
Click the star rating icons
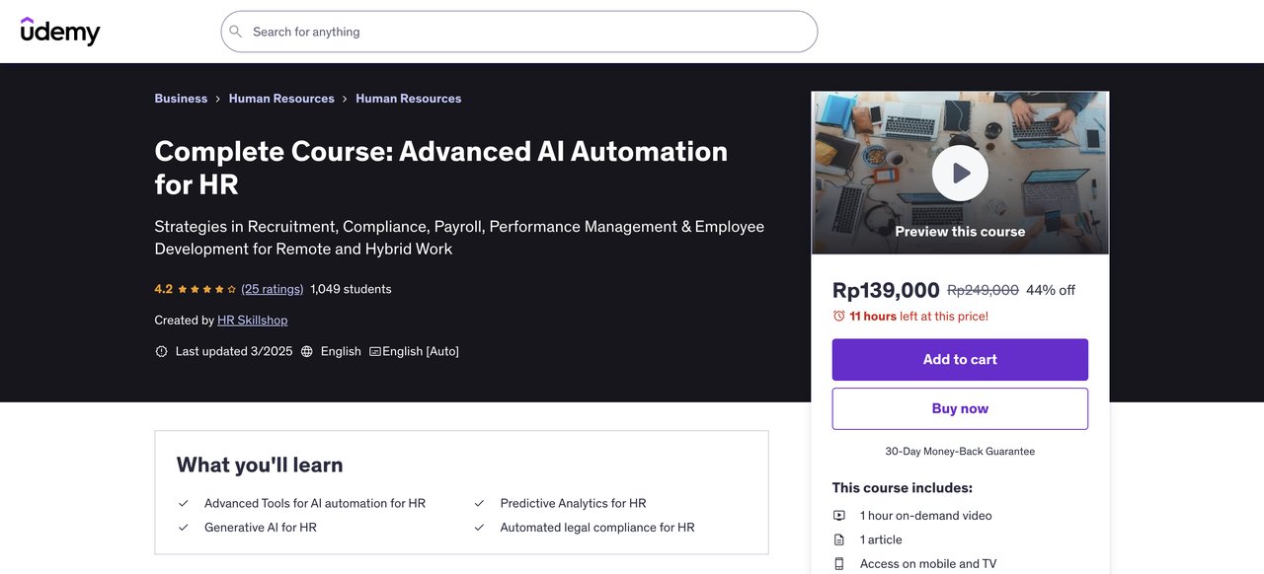coord(207,290)
